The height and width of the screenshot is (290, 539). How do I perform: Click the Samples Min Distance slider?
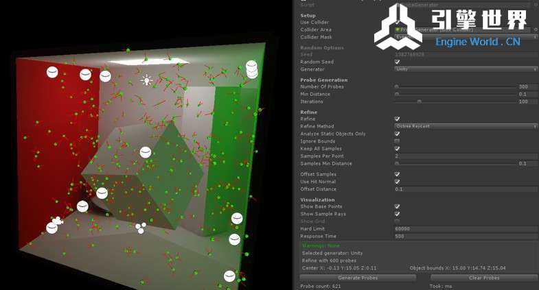click(453, 164)
